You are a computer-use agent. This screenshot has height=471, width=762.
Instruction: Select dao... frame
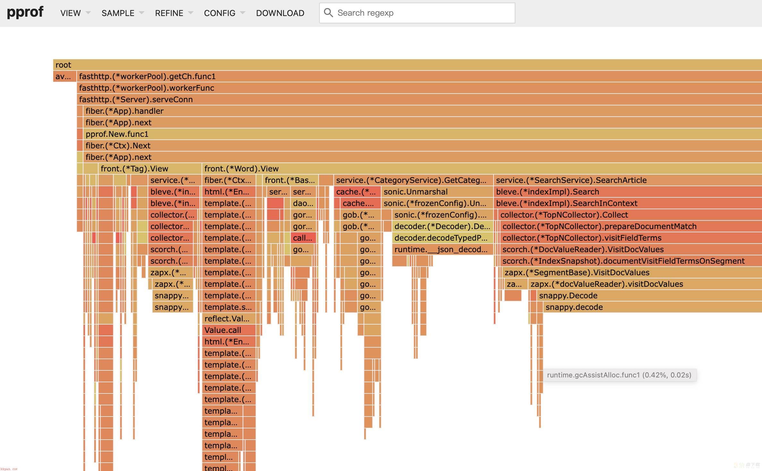[303, 203]
